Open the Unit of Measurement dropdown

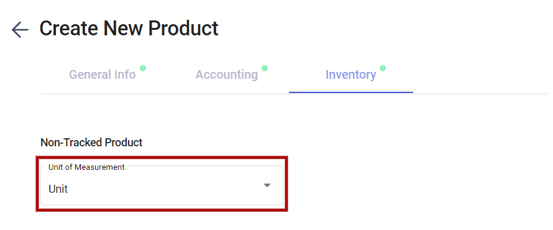162,185
